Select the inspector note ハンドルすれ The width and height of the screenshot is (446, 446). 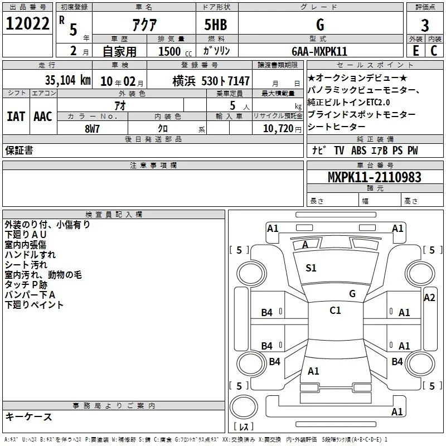(x=30, y=255)
